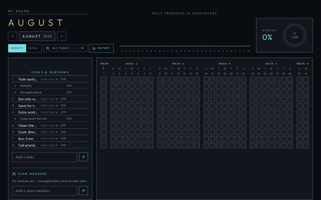321x200 pixels.
Task: Check Save for t... box for day 18
Action: point(218,106)
